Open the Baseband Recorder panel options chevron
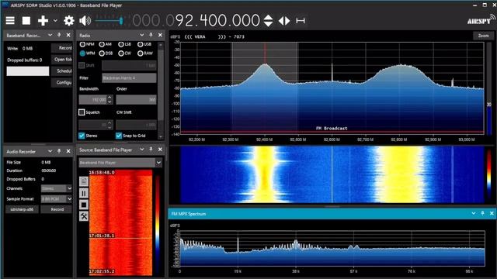 coord(50,35)
